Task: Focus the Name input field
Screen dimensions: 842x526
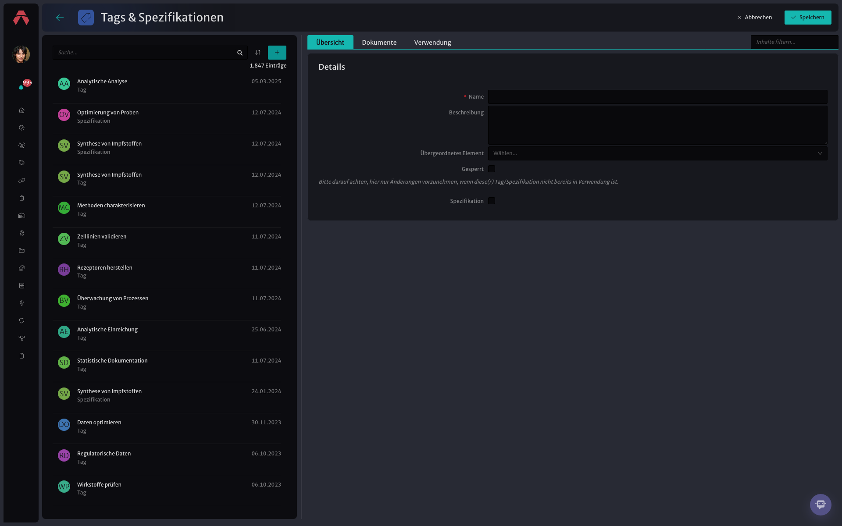Action: click(657, 97)
